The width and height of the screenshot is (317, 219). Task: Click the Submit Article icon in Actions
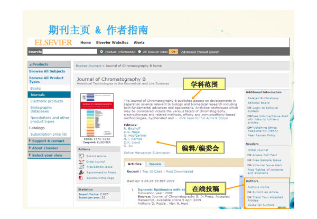[81, 156]
